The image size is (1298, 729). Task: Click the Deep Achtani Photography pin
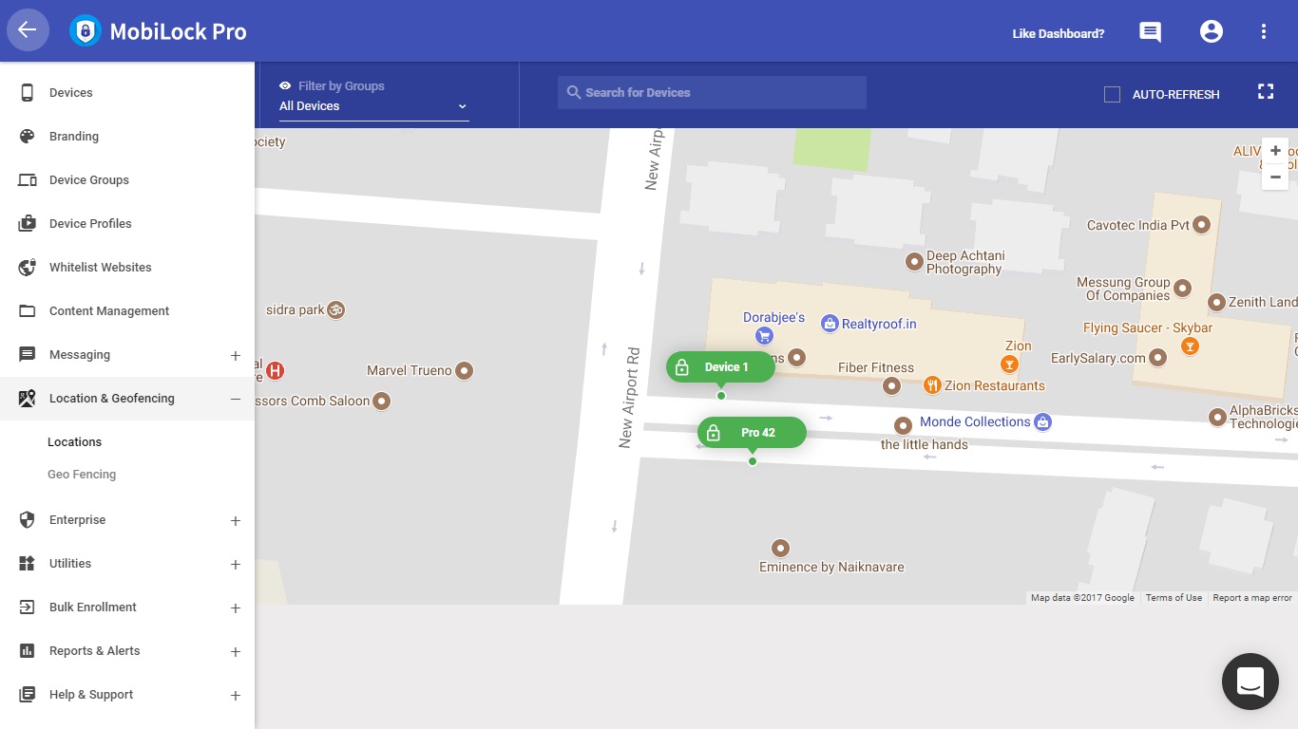tap(914, 260)
